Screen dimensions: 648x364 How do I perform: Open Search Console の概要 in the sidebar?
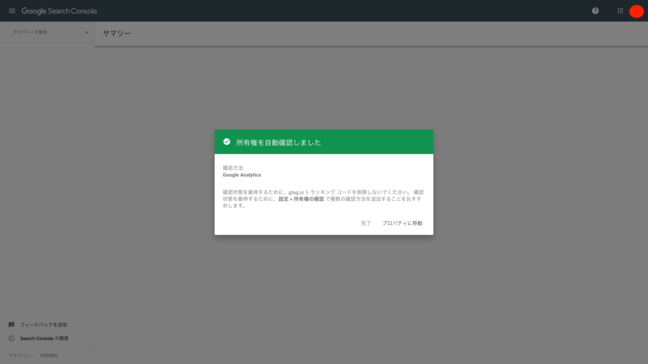pyautogui.click(x=44, y=339)
